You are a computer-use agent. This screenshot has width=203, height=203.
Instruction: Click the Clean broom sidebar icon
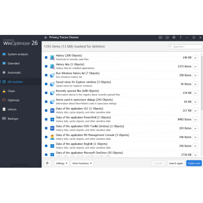click(x=4, y=91)
